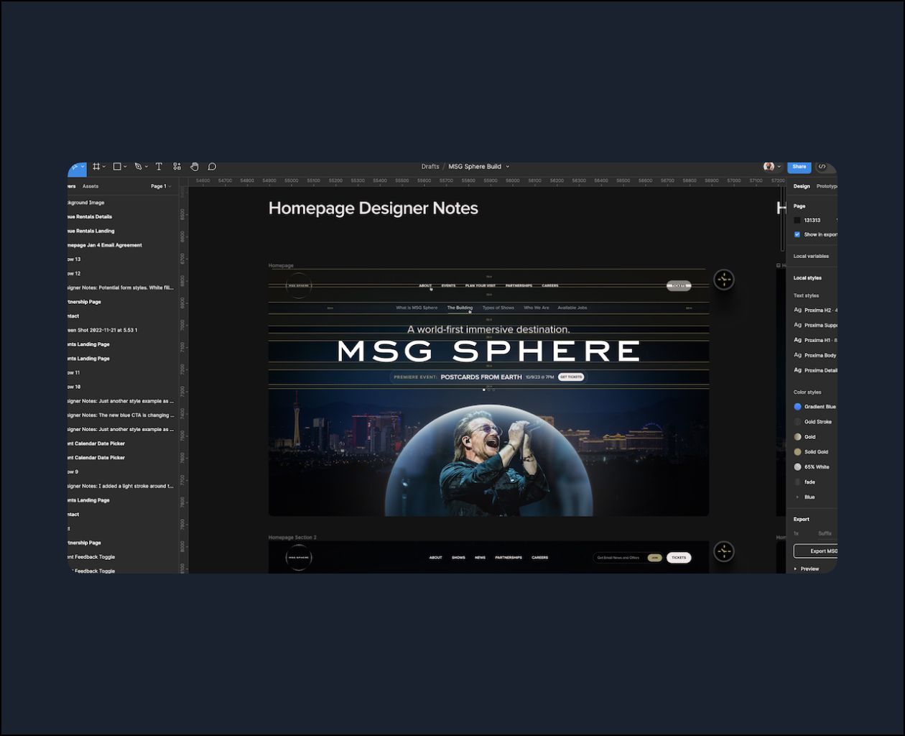Select the Available Jobs sub-nav item
Screen dimensions: 905x736
572,308
